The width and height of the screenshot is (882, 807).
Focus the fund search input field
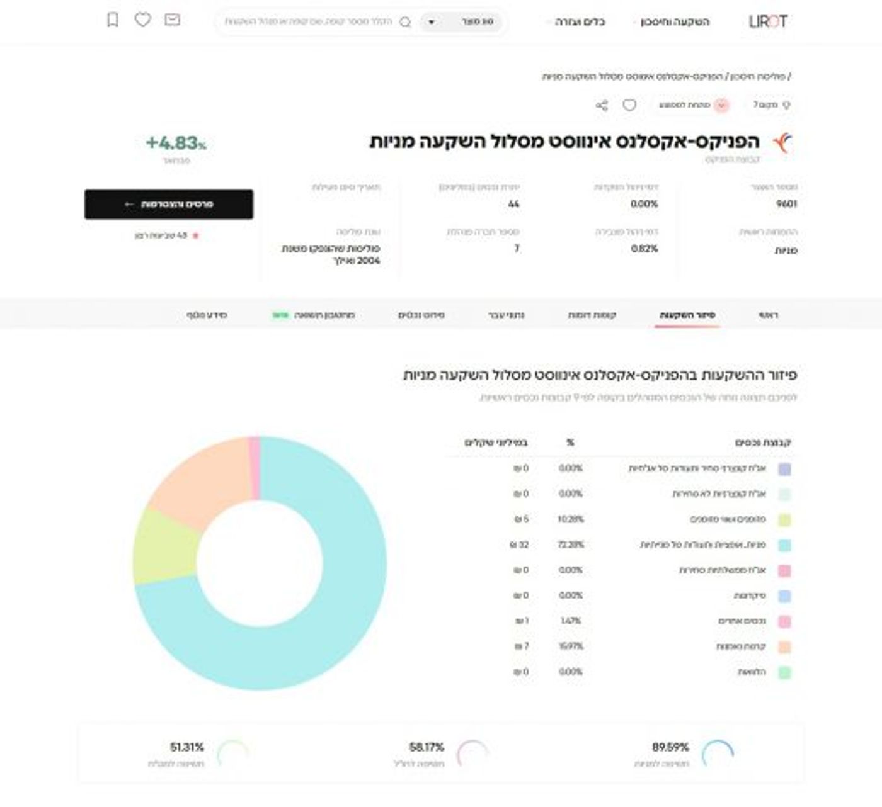point(309,22)
